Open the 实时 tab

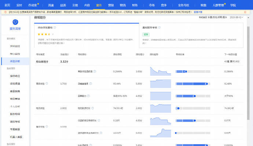19,5
